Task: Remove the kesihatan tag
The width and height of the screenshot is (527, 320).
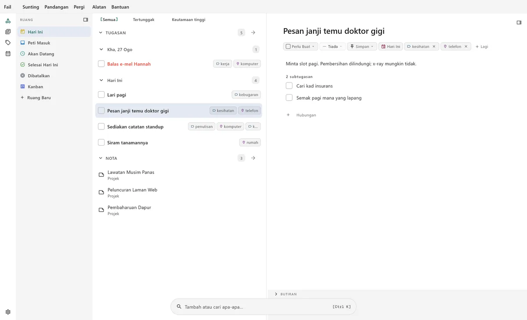Action: tap(434, 47)
